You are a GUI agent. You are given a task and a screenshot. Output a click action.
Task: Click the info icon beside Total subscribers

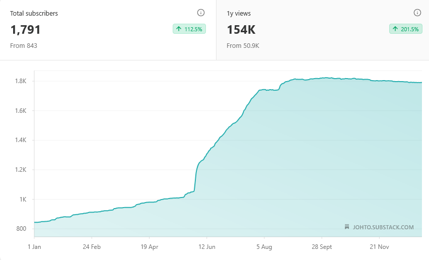coord(201,13)
